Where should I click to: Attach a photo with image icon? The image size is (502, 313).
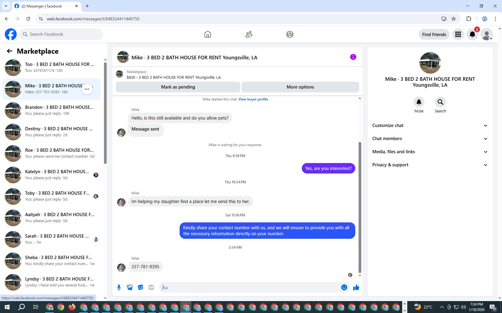[x=130, y=287]
